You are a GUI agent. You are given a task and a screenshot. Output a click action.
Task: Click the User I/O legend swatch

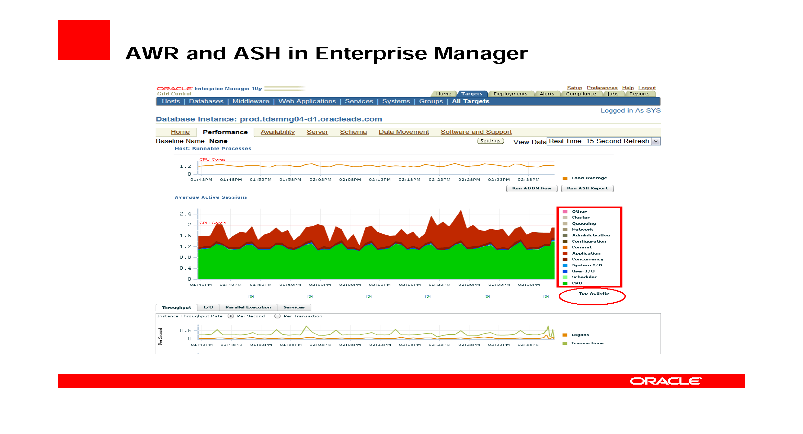click(565, 271)
